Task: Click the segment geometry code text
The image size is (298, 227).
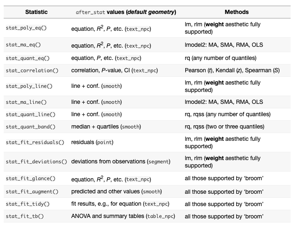Action: click(159, 162)
